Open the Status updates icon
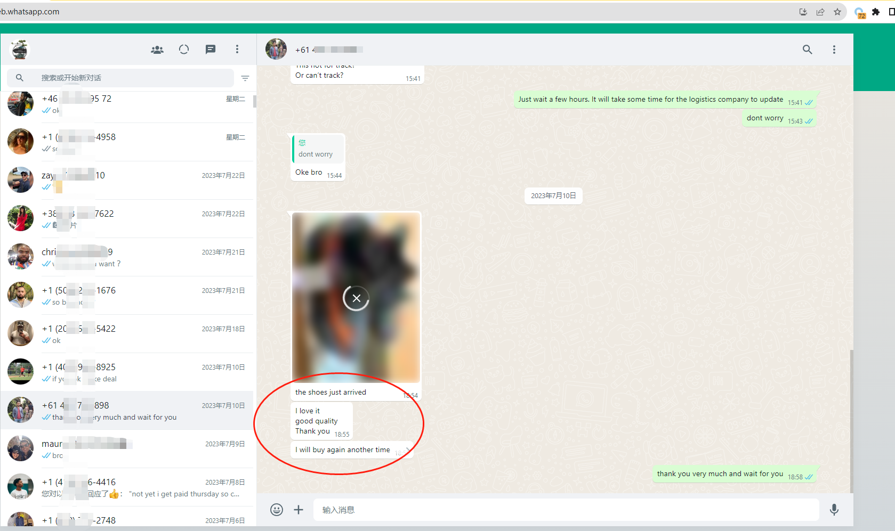This screenshot has height=531, width=895. click(x=184, y=50)
